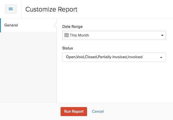This screenshot has width=173, height=120.
Task: Click the 'Customize Report' page heading
Action: point(51,9)
